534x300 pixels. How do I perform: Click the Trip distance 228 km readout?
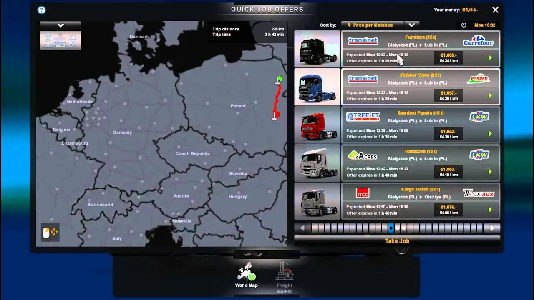[248, 29]
